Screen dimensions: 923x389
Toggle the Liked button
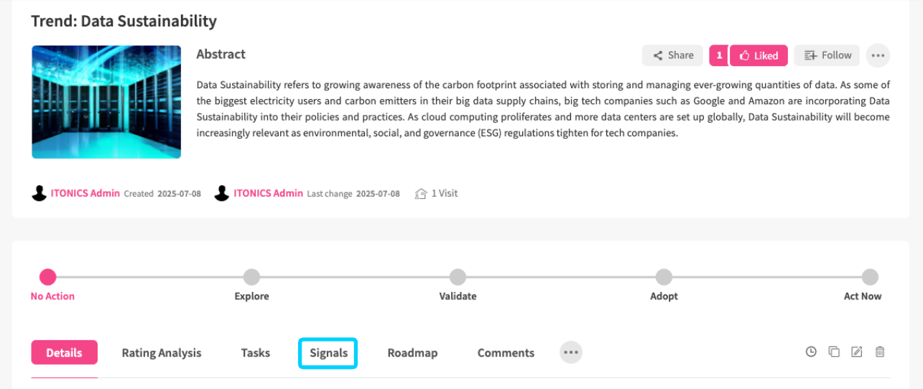tap(759, 55)
